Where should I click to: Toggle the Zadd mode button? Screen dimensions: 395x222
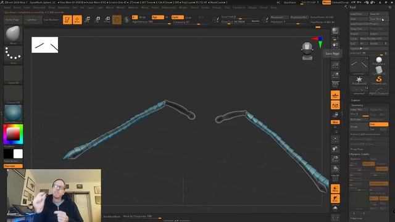(x=178, y=17)
